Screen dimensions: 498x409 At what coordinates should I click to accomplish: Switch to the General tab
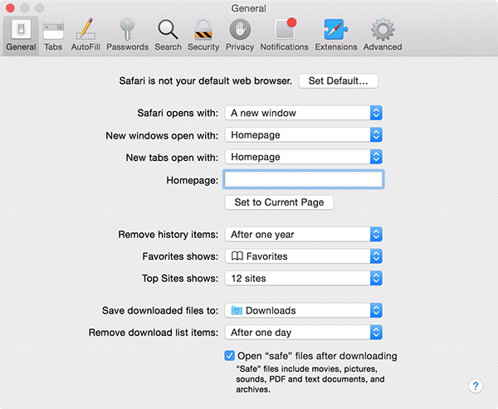[21, 35]
